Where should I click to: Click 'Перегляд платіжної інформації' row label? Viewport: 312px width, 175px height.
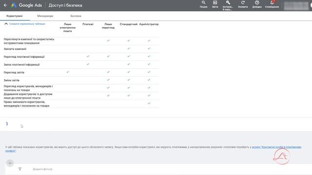click(x=24, y=57)
